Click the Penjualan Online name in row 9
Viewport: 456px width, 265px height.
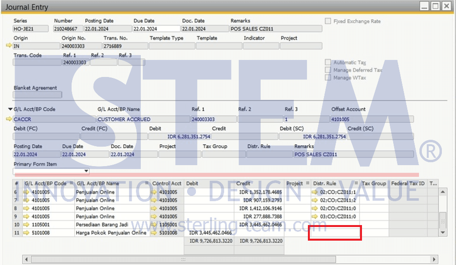95,216
